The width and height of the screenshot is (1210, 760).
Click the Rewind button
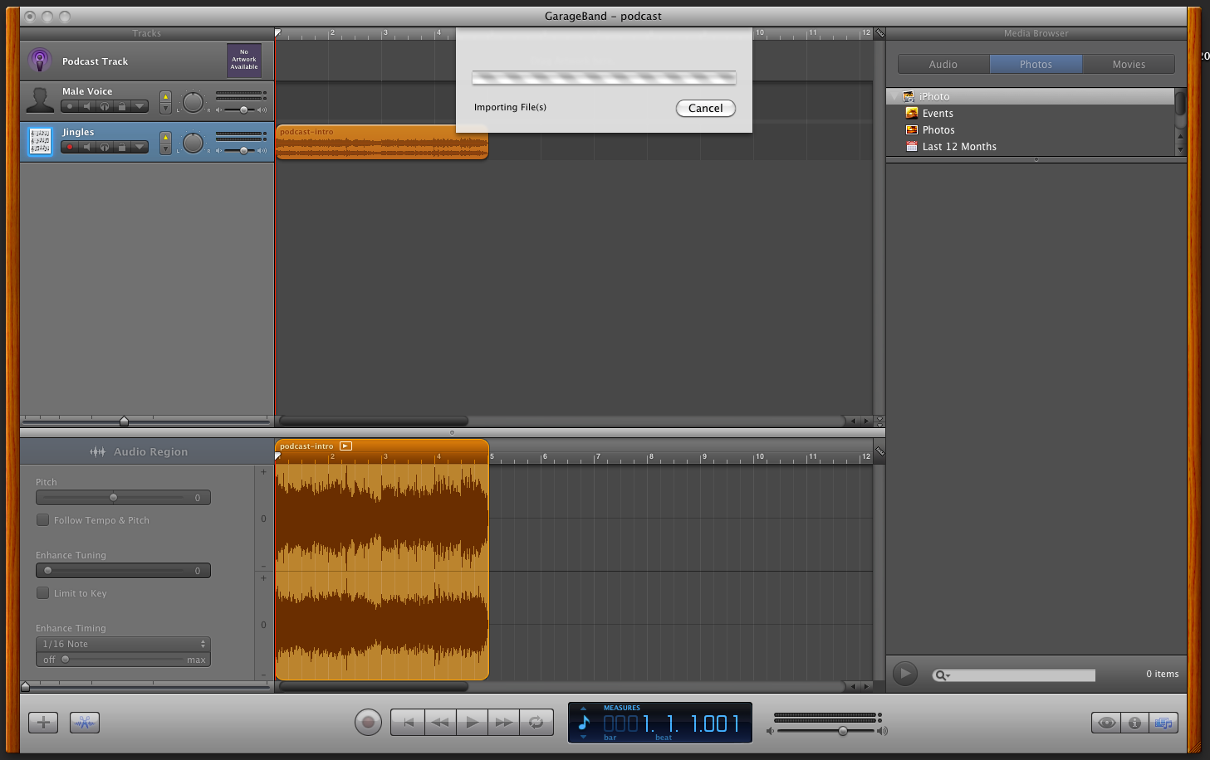tap(440, 722)
